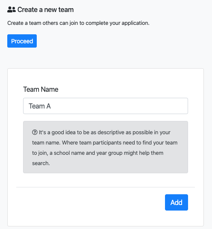Click the question mark help icon

[x=35, y=133]
